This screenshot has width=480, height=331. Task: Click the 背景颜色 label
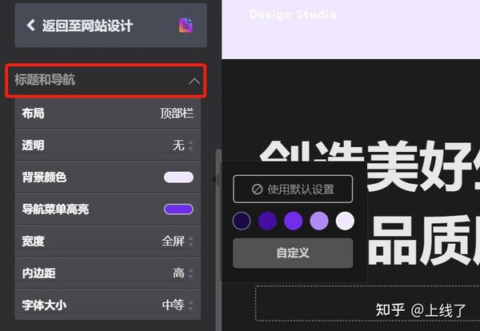tap(44, 177)
